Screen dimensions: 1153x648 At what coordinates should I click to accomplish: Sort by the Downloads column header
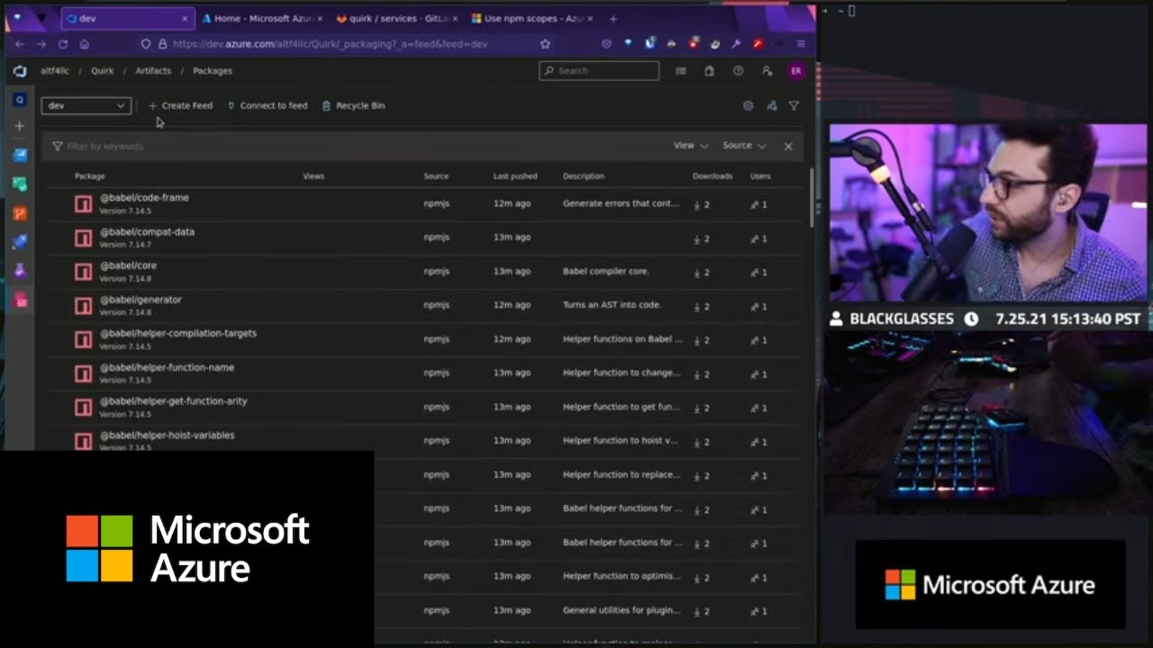(x=713, y=176)
